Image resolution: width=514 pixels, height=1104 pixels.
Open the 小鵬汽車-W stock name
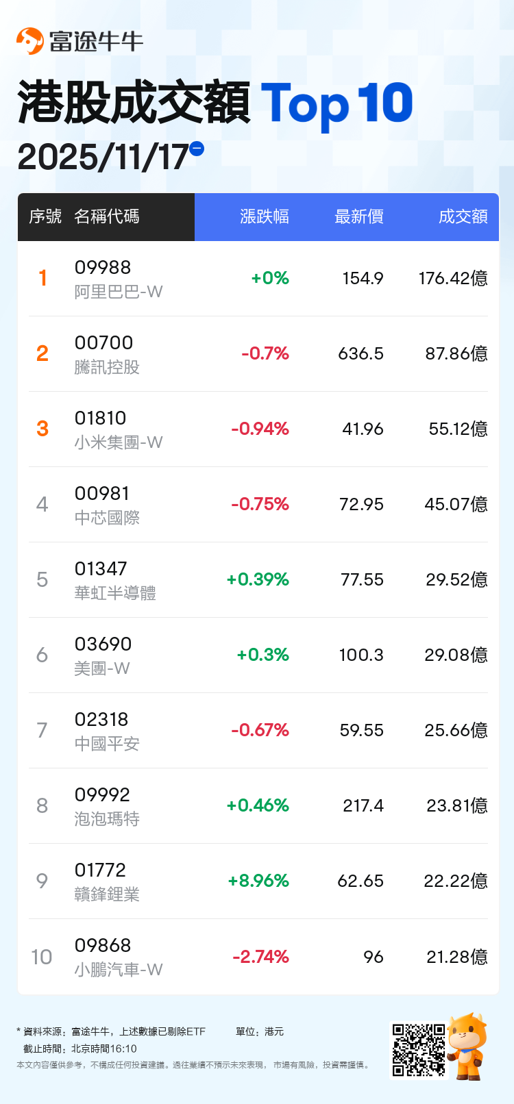(x=119, y=970)
